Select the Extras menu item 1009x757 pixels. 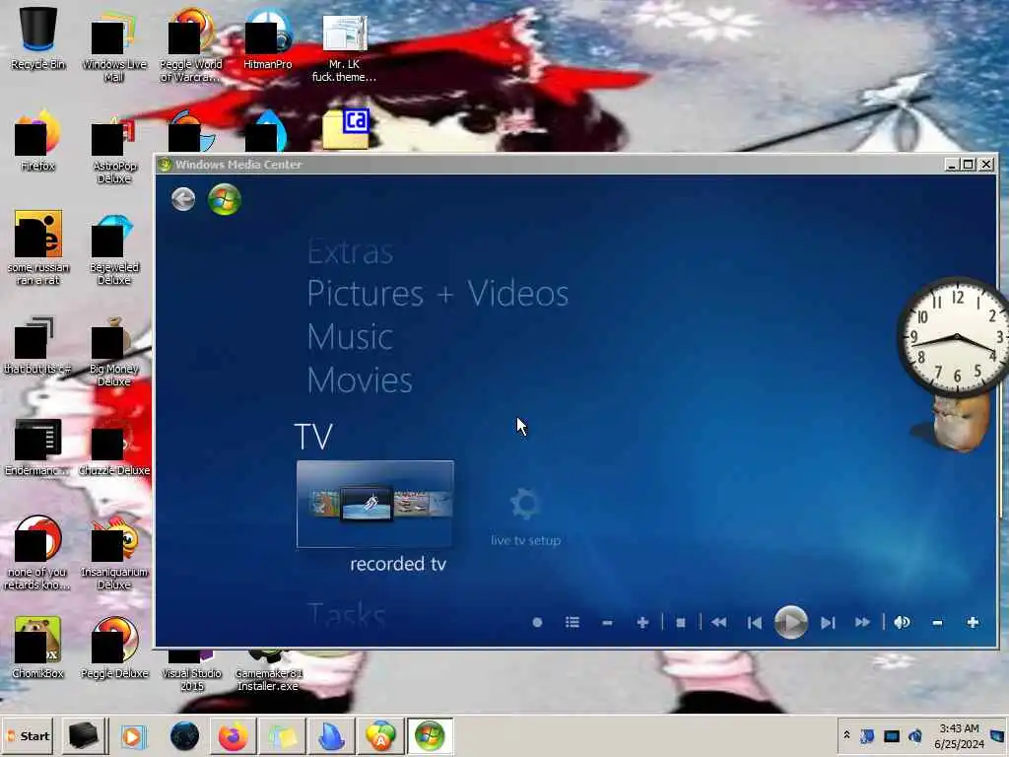pyautogui.click(x=350, y=251)
